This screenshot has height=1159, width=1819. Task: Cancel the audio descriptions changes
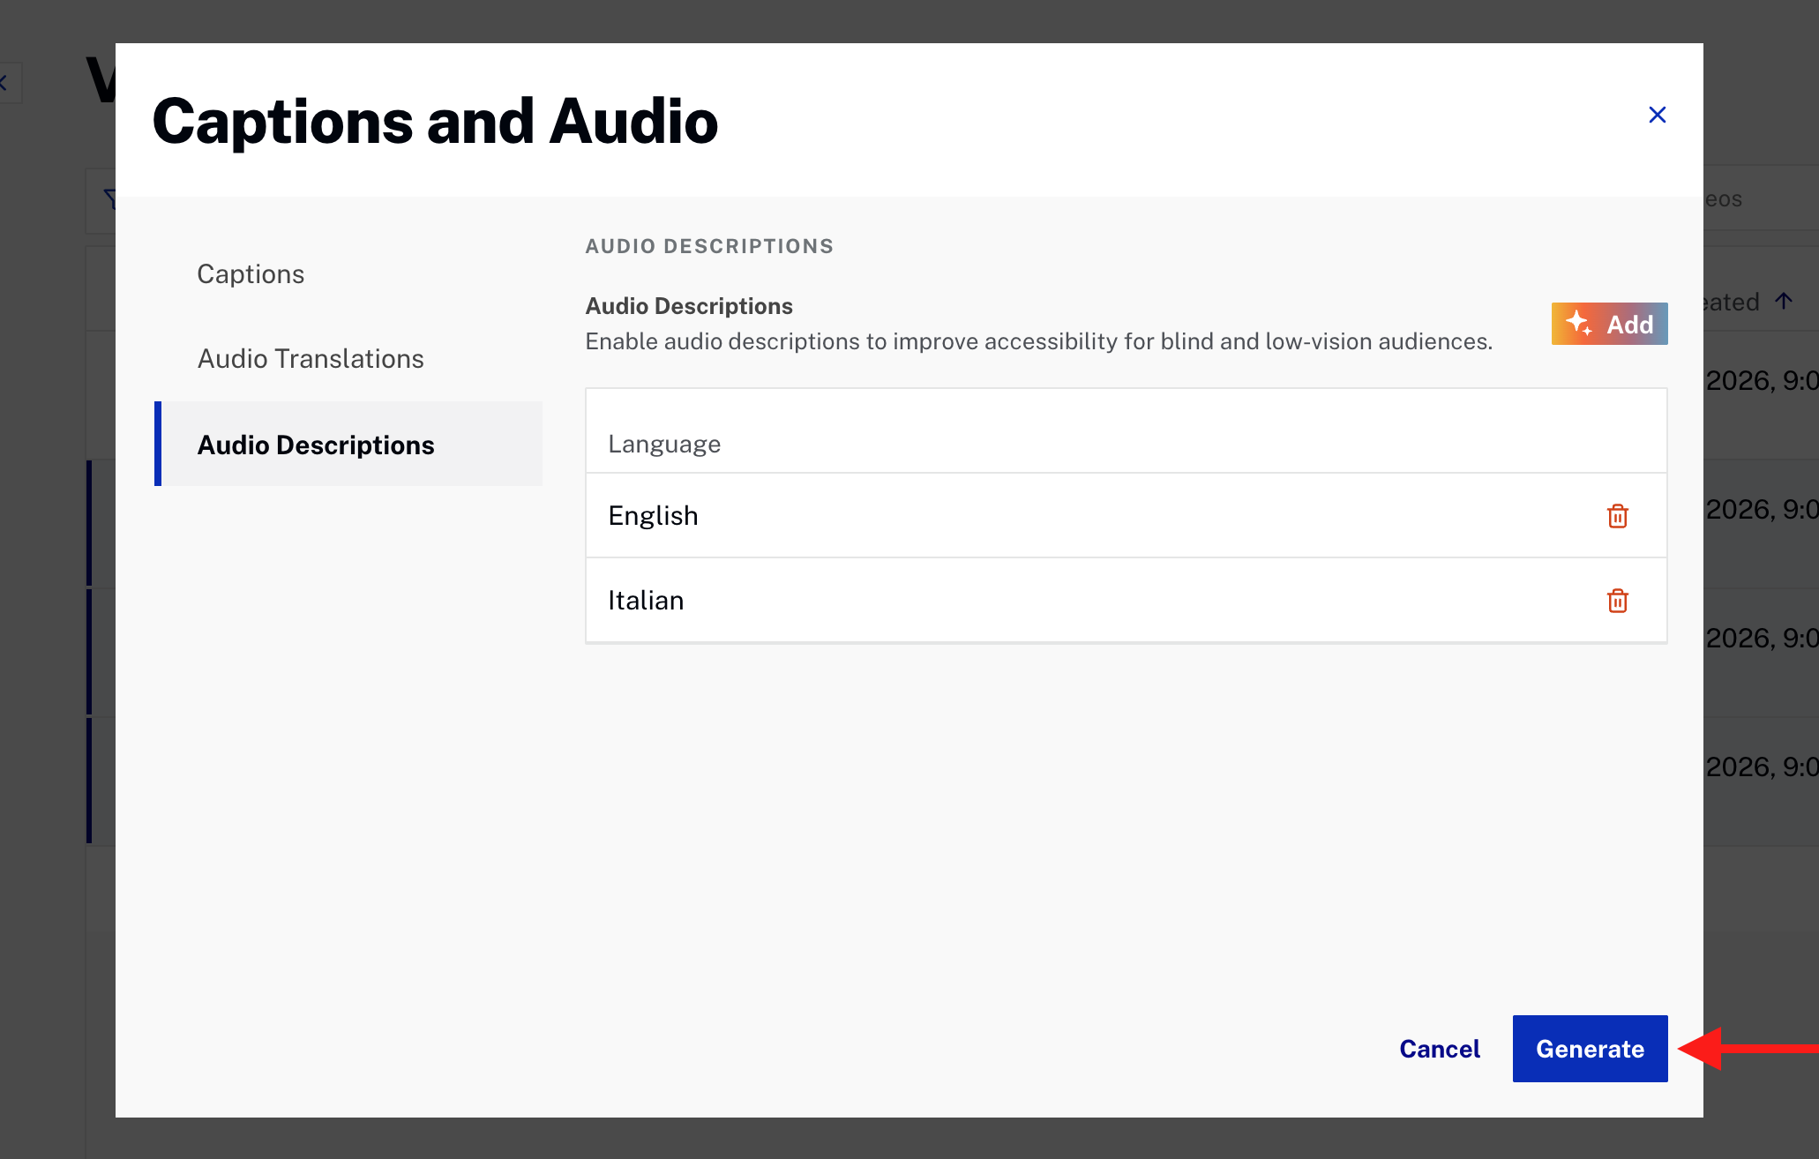1439,1048
